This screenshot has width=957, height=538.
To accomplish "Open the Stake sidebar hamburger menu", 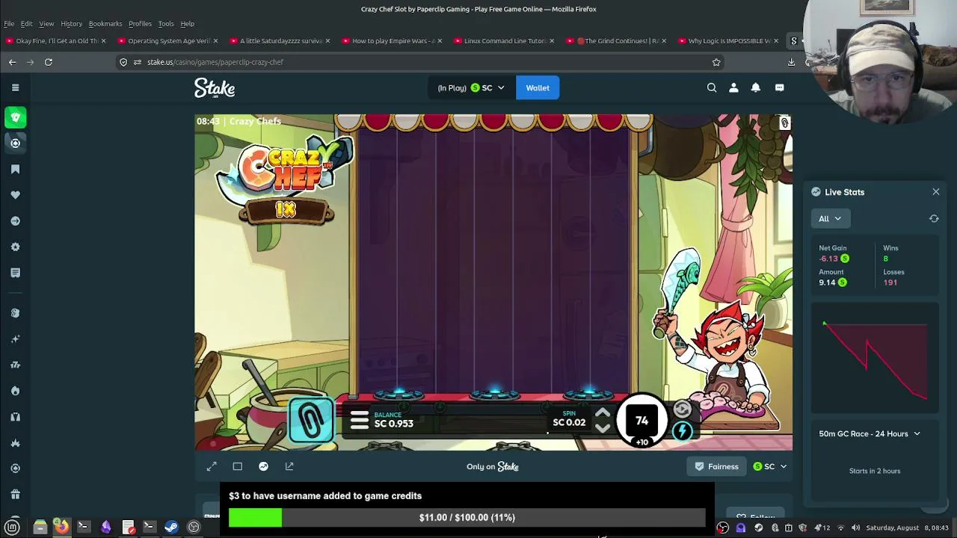I will click(15, 87).
